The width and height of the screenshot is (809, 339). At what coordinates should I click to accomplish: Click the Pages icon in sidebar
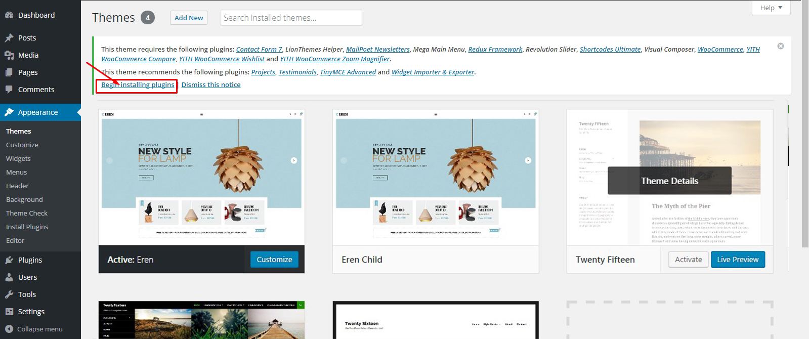(9, 72)
